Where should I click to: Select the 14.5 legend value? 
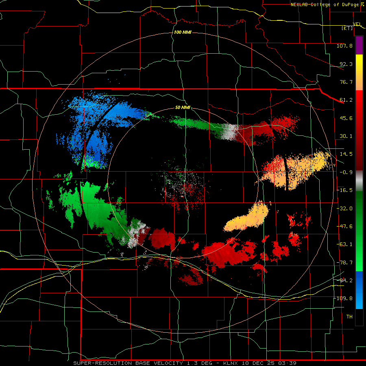346,154
